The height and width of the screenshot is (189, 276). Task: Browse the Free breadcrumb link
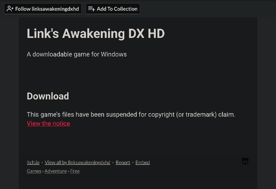tap(75, 171)
